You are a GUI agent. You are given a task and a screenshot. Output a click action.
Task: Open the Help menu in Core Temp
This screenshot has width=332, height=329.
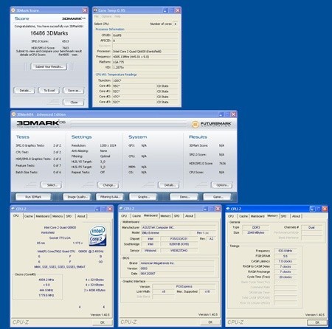[x=117, y=16]
